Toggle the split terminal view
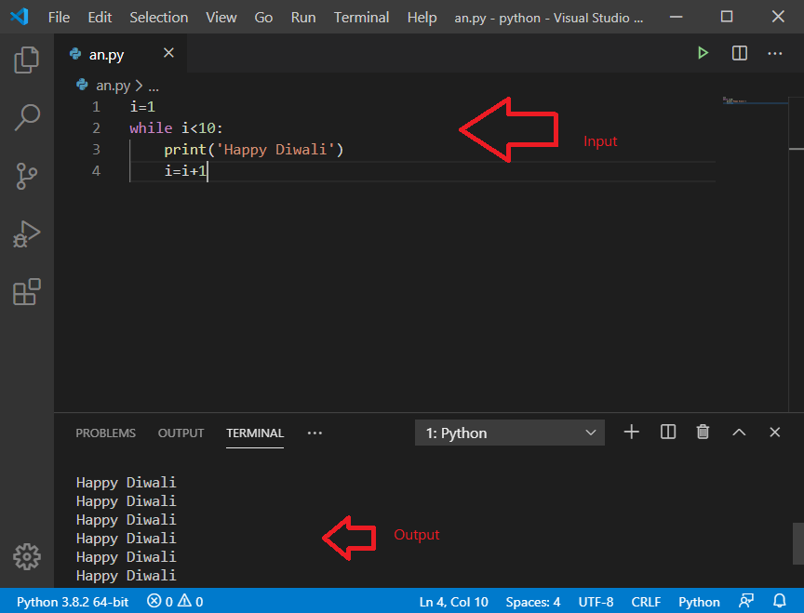804x613 pixels. [667, 432]
